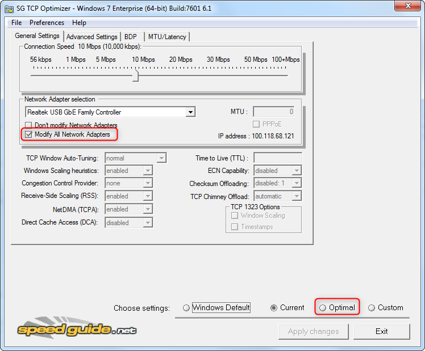Click the speedguide.net logo
425x351 pixels.
77,327
